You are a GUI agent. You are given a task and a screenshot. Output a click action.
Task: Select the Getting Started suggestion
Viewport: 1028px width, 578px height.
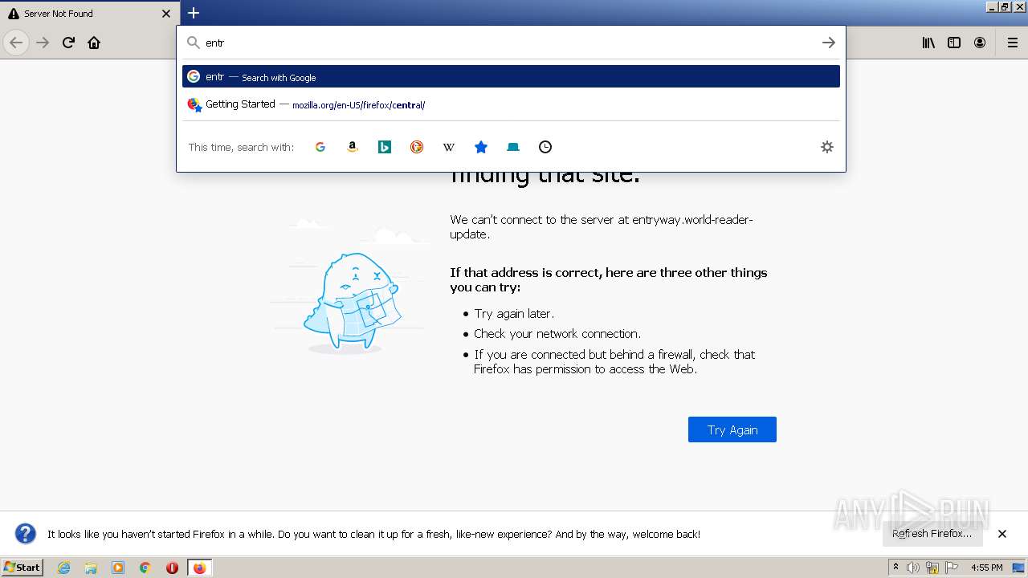coord(511,104)
